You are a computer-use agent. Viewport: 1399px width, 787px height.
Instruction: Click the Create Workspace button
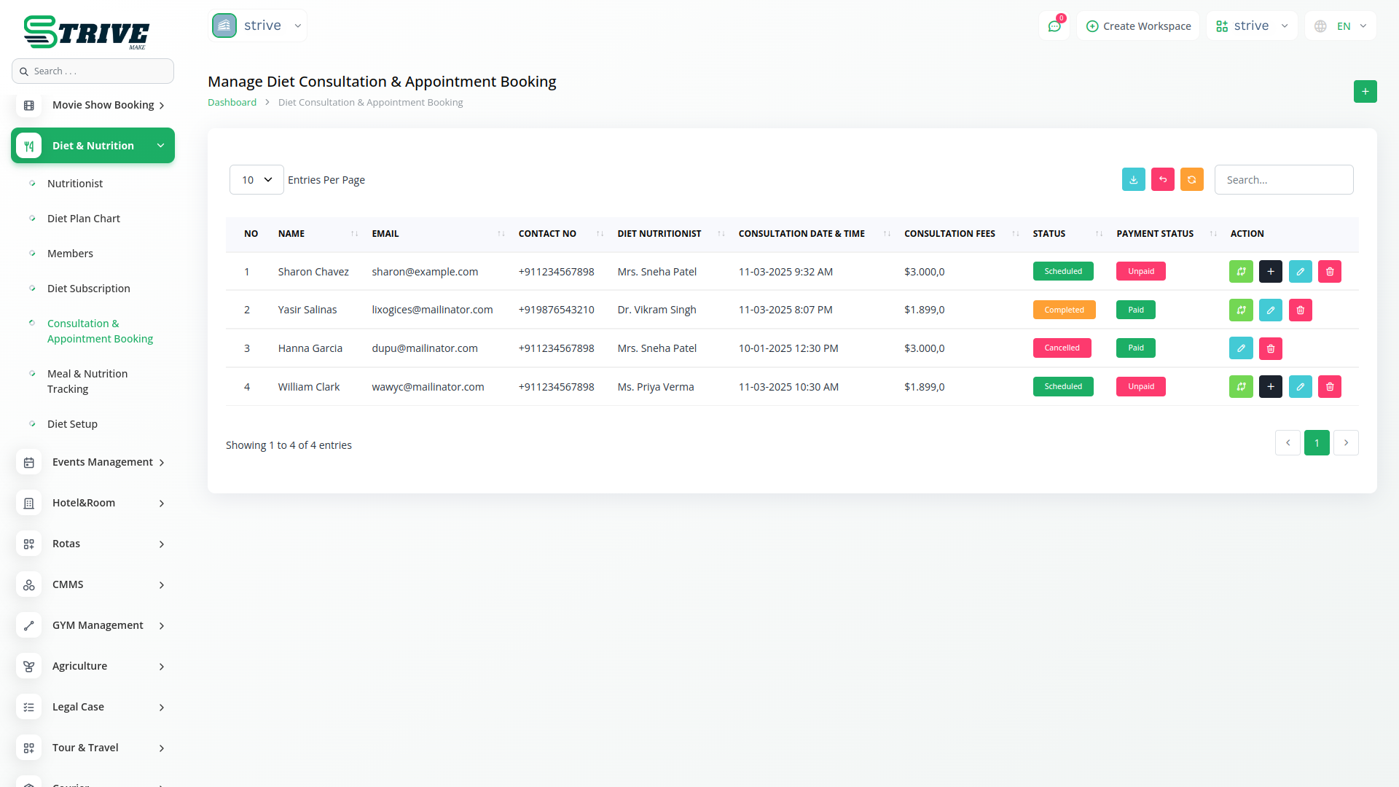point(1137,26)
